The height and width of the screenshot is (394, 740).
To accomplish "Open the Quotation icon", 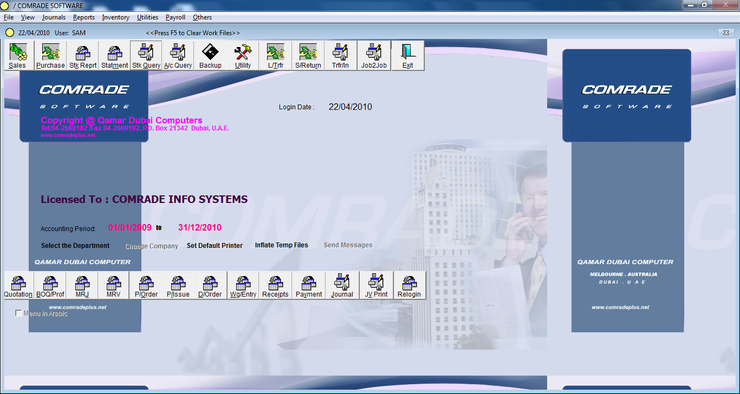I will click(x=18, y=284).
